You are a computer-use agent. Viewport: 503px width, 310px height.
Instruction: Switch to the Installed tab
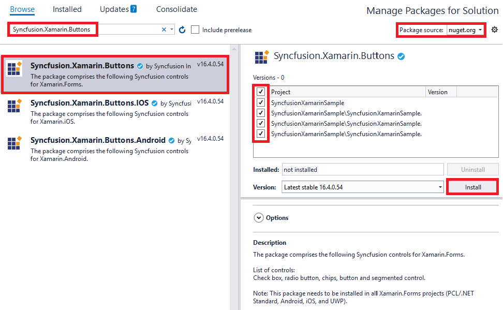tap(67, 9)
